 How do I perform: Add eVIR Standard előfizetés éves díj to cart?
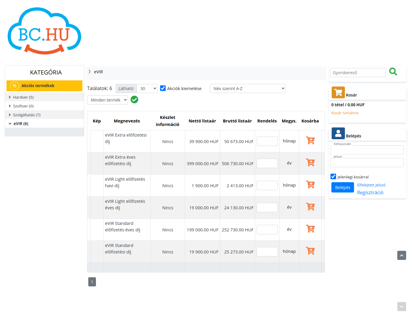(310, 229)
